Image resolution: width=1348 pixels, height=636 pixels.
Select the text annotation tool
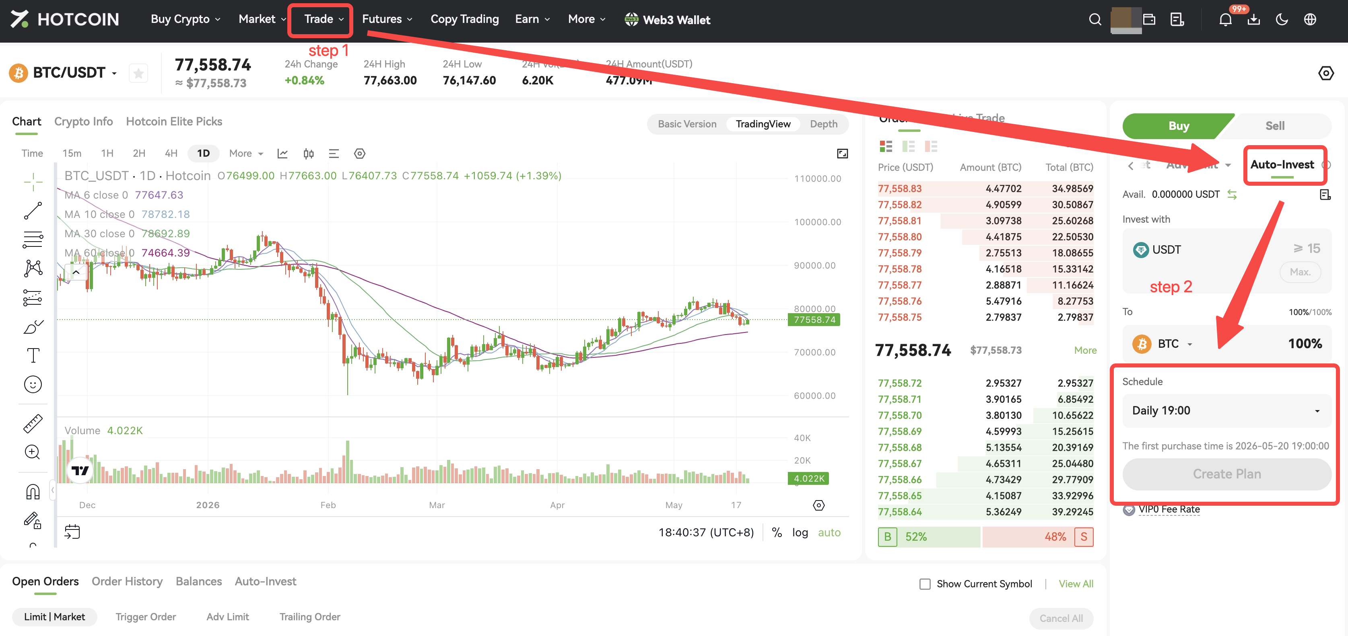33,356
